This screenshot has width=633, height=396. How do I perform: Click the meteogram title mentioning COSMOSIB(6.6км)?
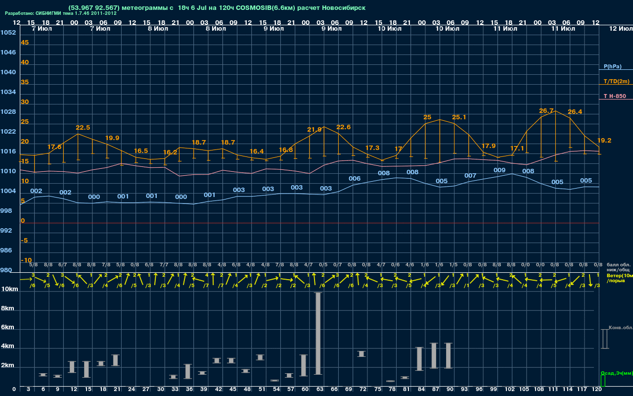click(217, 8)
